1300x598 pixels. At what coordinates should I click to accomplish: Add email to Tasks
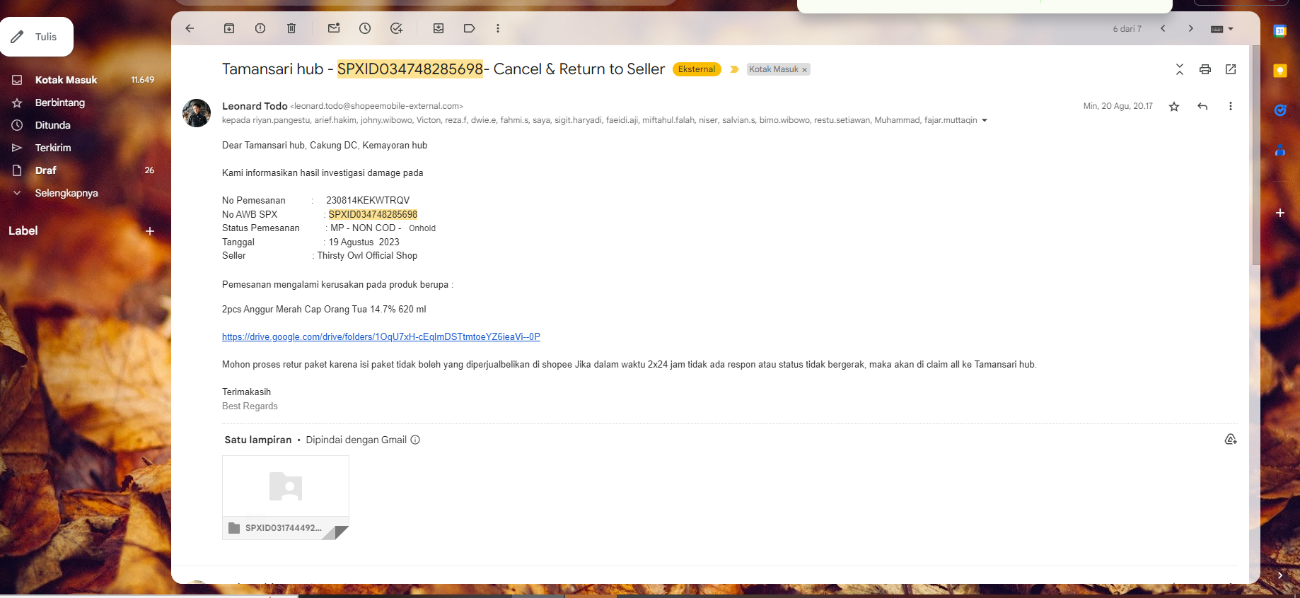coord(396,28)
